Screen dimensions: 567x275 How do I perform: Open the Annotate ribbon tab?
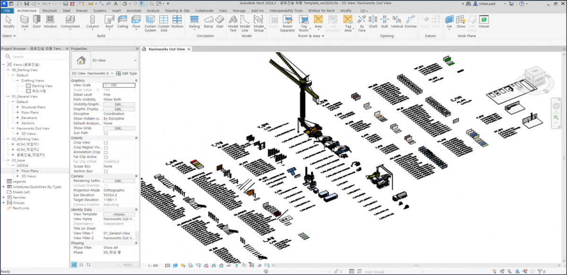134,10
